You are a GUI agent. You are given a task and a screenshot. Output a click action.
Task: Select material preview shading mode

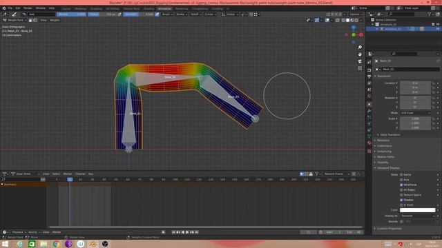[x=352, y=20]
